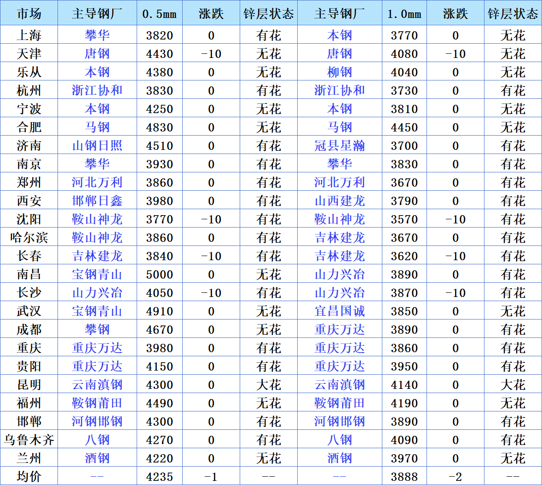The height and width of the screenshot is (485, 542).
Task: Select the 乌鲁木齐 market cell
Action: 29,440
